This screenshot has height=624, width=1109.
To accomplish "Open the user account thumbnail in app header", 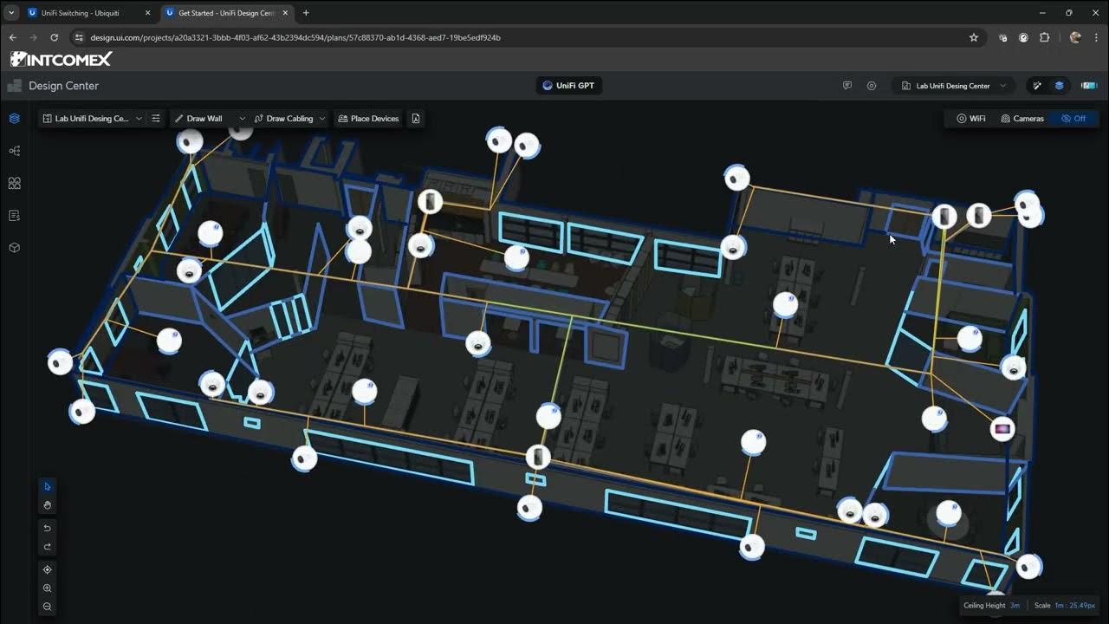I will 1088,86.
